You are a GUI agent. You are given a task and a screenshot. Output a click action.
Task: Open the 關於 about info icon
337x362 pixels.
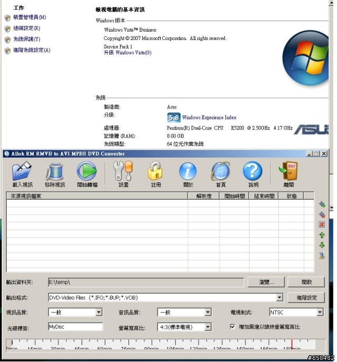[x=188, y=171]
